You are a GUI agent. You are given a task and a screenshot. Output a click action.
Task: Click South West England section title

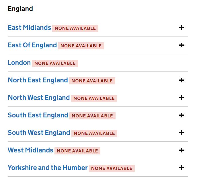39,133
